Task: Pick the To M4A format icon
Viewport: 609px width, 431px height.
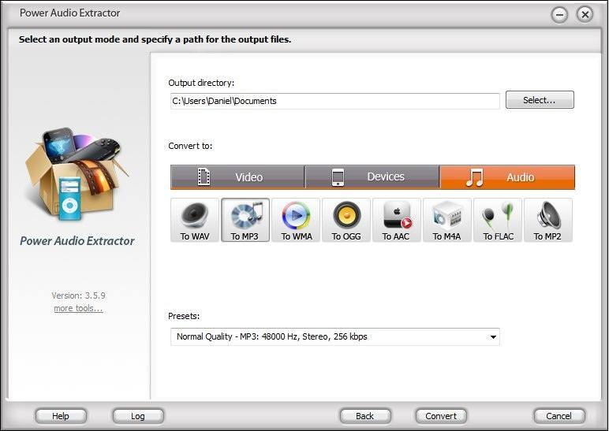Action: click(447, 220)
